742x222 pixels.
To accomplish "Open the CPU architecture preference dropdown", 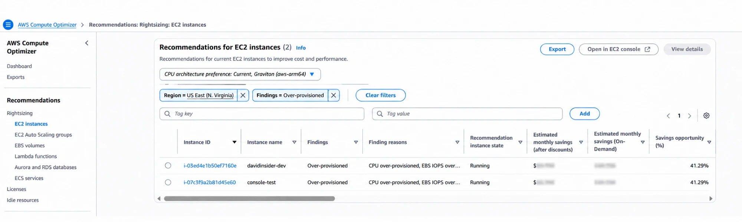I will tap(240, 74).
